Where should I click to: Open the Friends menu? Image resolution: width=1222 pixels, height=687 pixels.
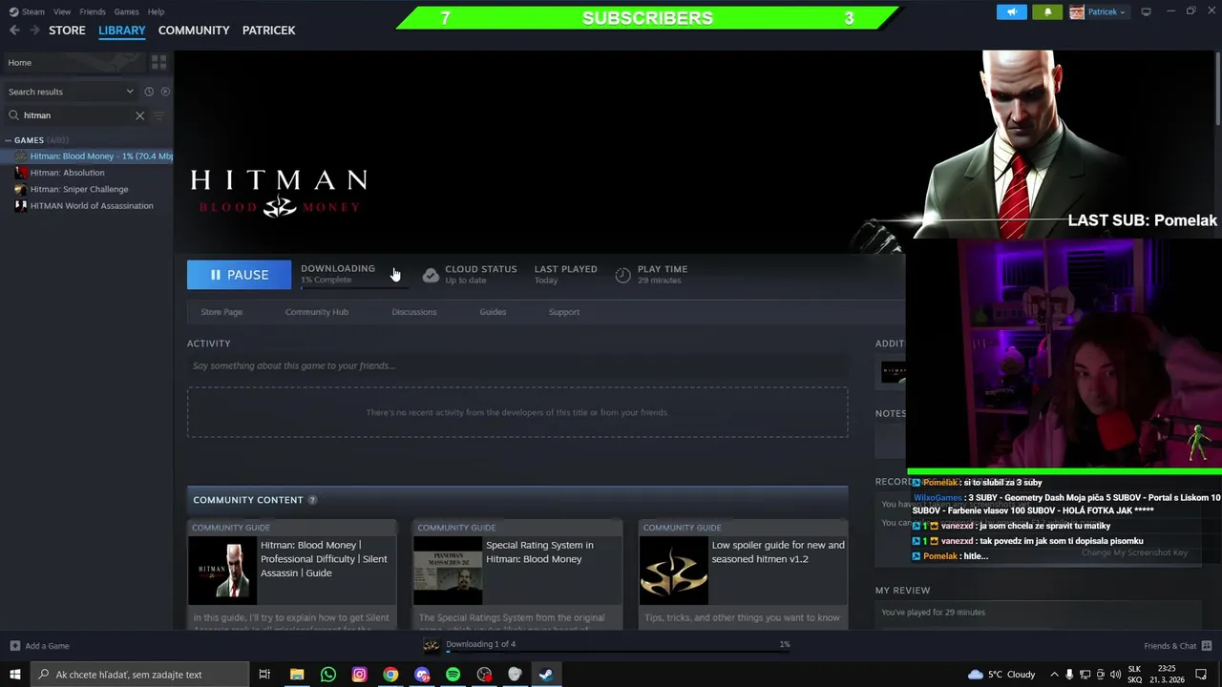pos(93,11)
